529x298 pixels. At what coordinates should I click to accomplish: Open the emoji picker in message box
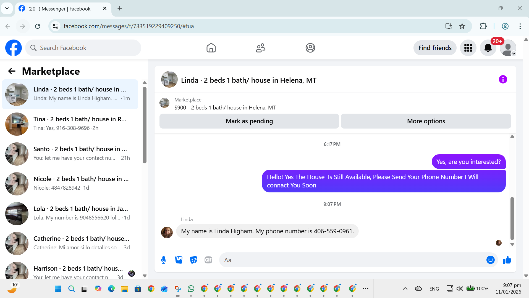pyautogui.click(x=490, y=260)
